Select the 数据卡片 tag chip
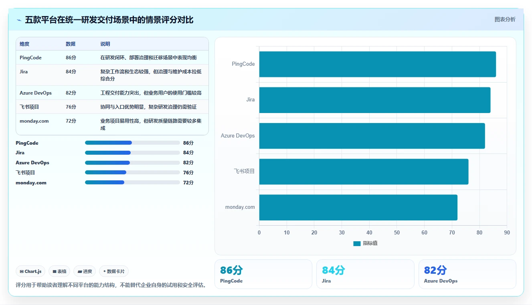The height and width of the screenshot is (305, 532). pos(114,271)
